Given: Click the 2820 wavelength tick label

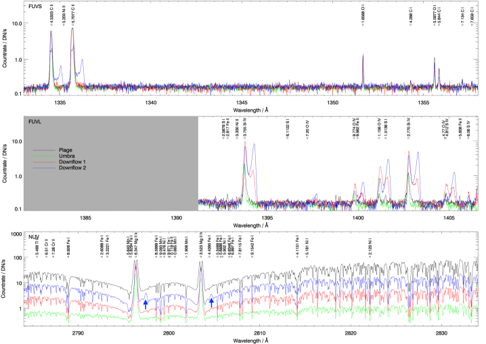Looking at the screenshot, I should tap(351, 333).
